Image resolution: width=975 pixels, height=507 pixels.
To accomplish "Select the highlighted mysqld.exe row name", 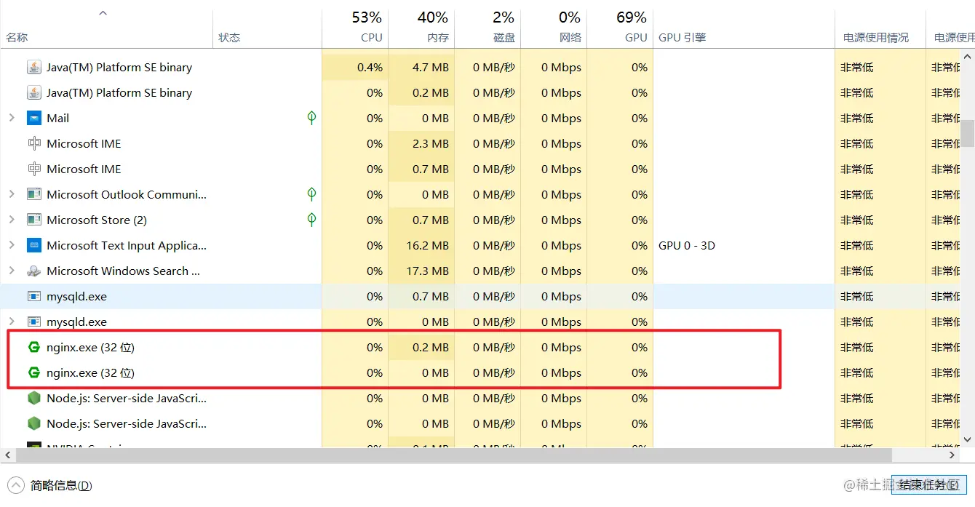I will [76, 297].
